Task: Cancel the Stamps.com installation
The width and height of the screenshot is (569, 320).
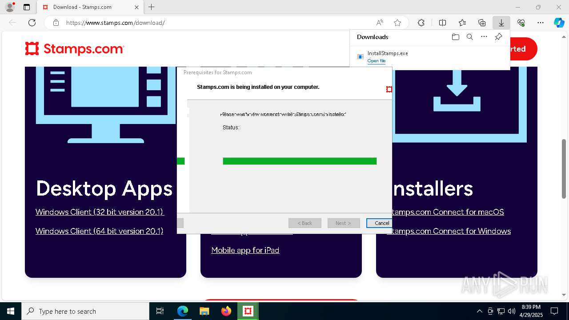Action: click(x=379, y=223)
